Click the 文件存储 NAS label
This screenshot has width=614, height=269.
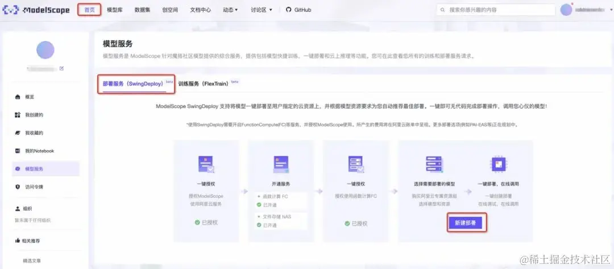coord(277,217)
